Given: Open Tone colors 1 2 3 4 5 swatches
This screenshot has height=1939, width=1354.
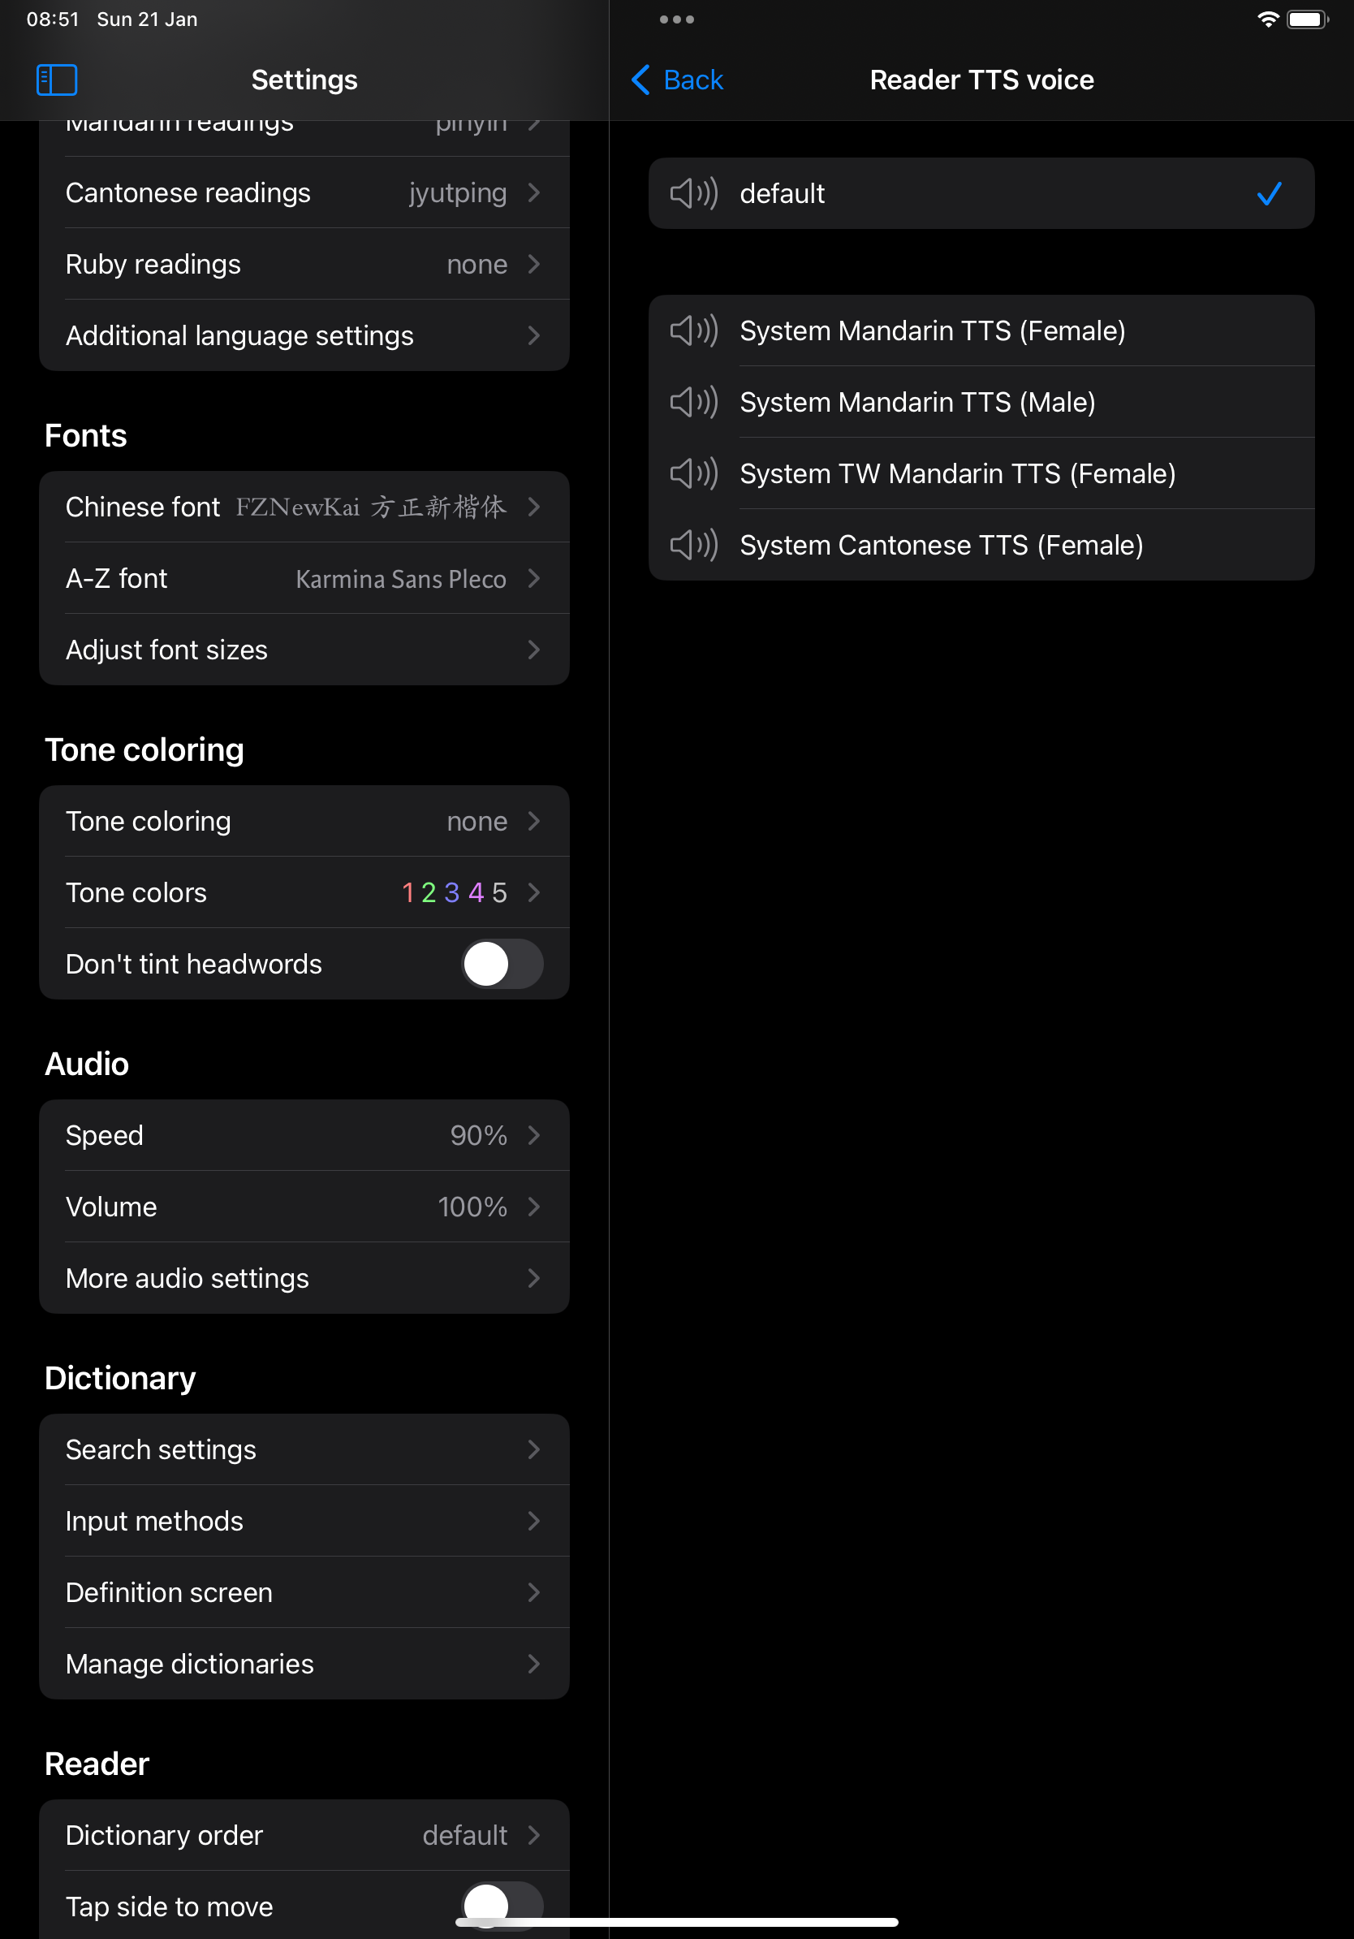Looking at the screenshot, I should [x=304, y=892].
